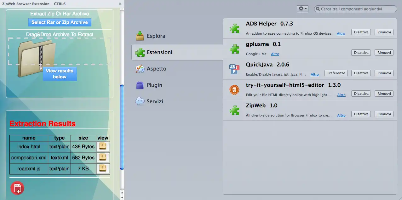402x200 pixels.
Task: Remove the try-it-yourself-html5-editor extension
Action: pyautogui.click(x=384, y=94)
